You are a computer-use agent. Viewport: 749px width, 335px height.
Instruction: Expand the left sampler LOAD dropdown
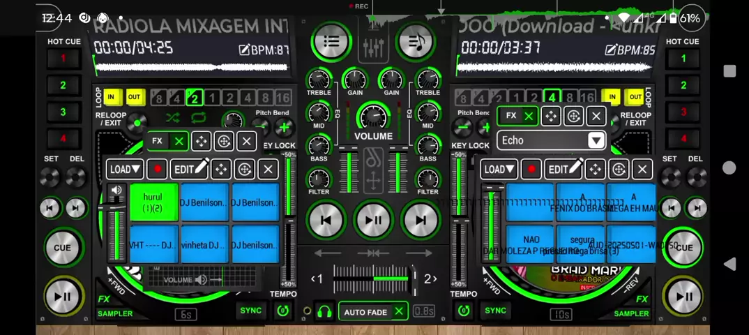pos(126,169)
